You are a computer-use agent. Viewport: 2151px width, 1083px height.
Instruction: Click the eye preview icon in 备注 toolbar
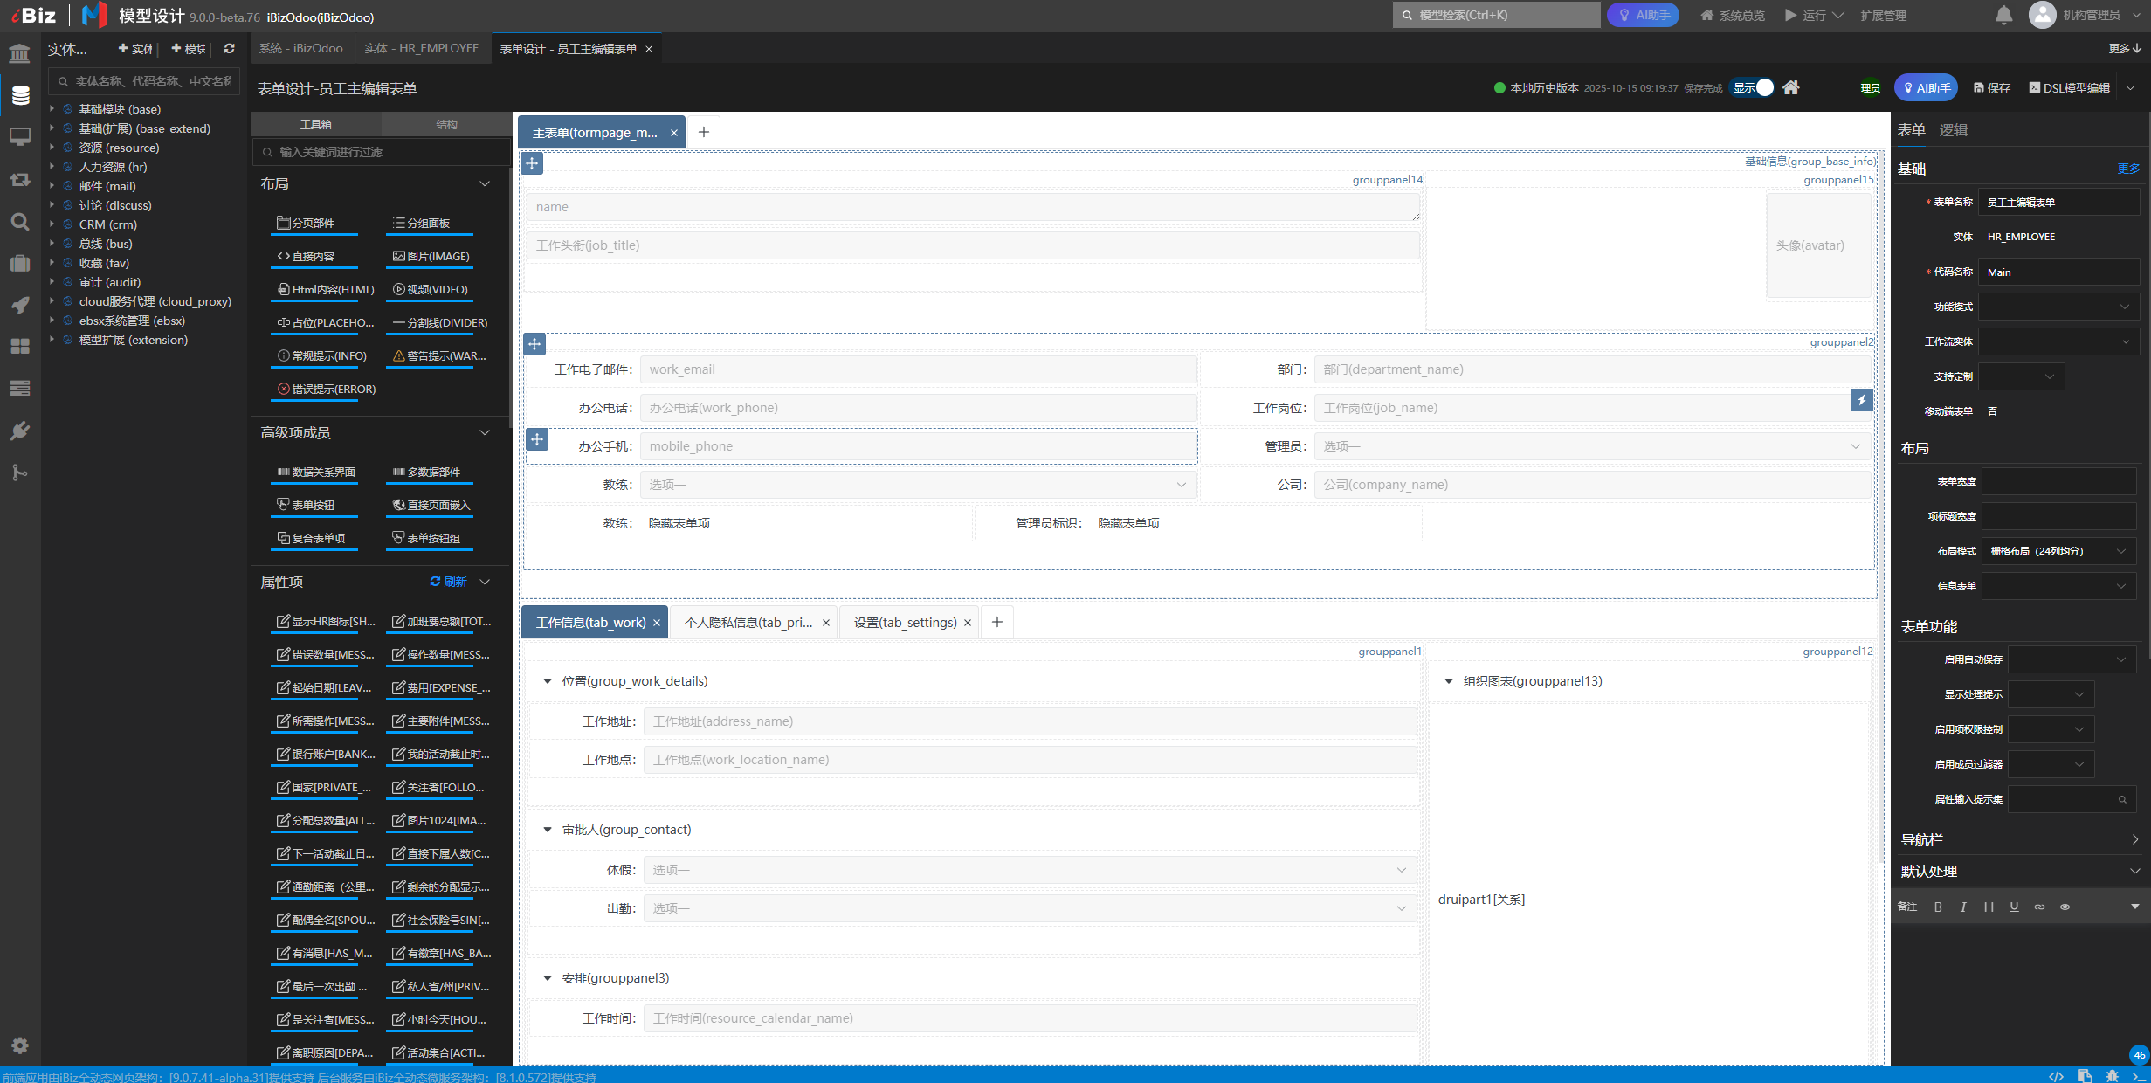click(2065, 907)
